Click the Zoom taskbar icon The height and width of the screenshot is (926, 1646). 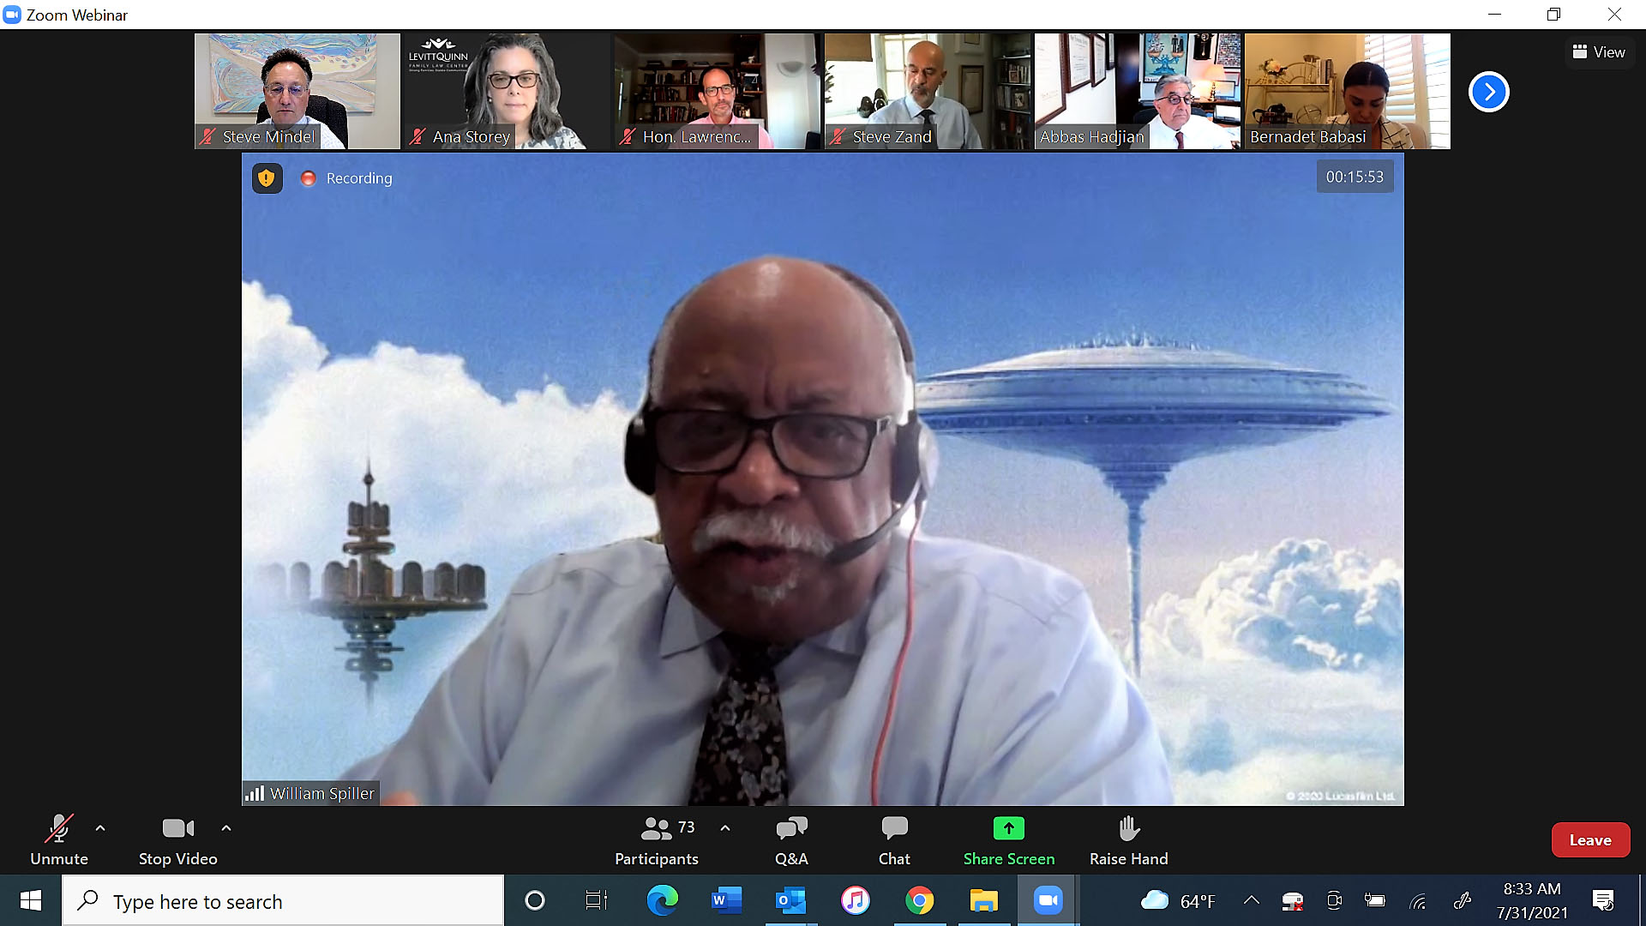pos(1048,900)
